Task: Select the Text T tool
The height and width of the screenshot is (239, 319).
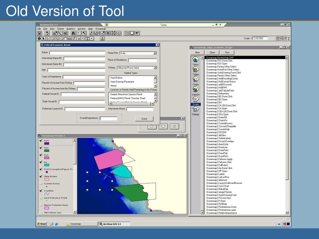Action: 87,38
